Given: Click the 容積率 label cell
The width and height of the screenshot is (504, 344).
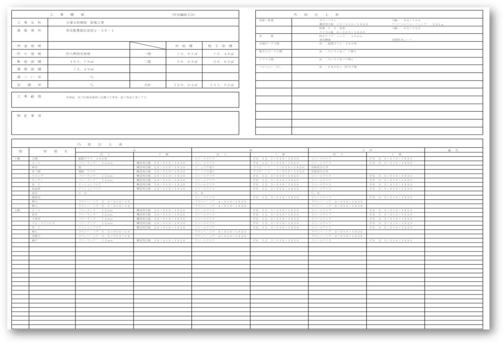Looking at the screenshot, I should coord(30,84).
